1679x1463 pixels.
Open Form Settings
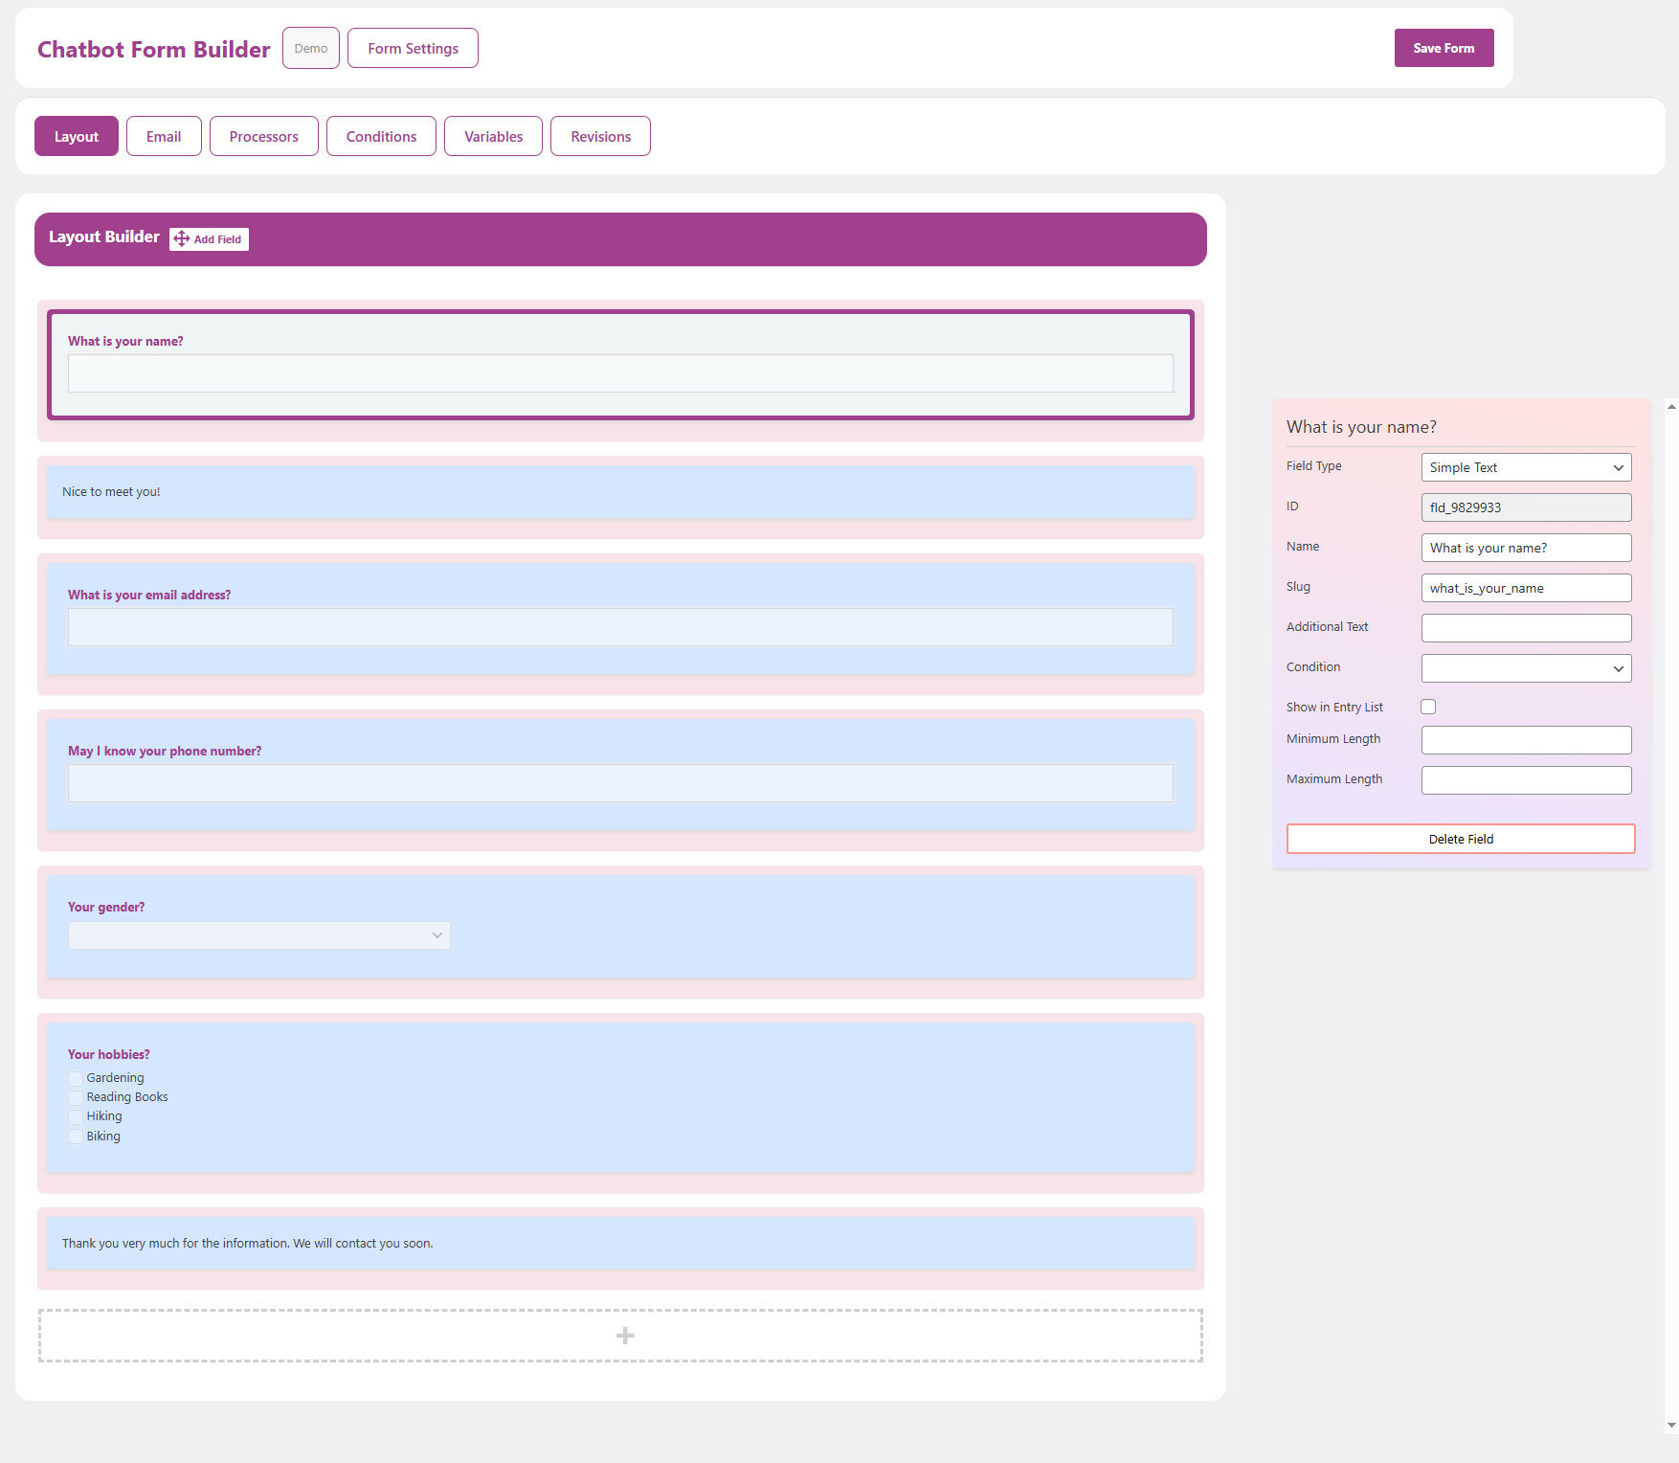[413, 48]
